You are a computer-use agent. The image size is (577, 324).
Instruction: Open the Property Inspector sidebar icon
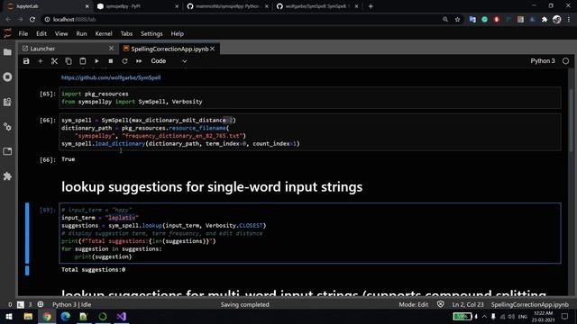[x=7, y=127]
